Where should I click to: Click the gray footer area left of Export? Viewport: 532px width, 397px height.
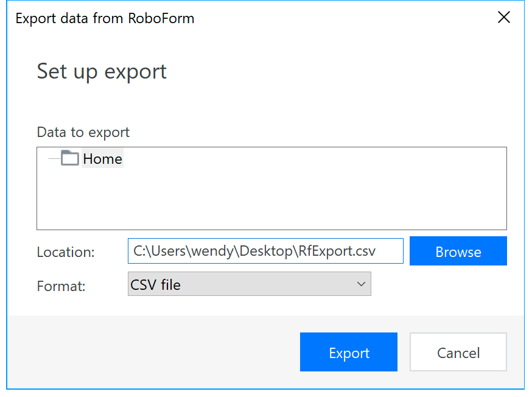[152, 352]
